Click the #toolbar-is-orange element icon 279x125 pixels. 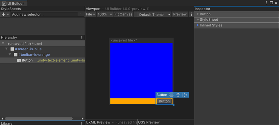tap(16, 55)
